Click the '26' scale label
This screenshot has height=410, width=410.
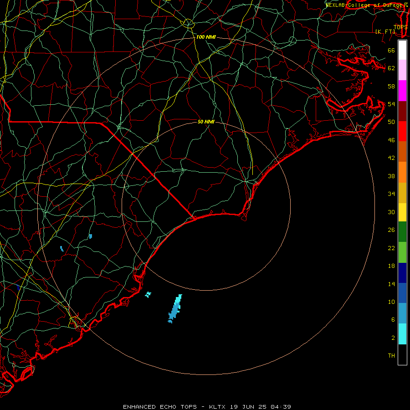pyautogui.click(x=391, y=230)
